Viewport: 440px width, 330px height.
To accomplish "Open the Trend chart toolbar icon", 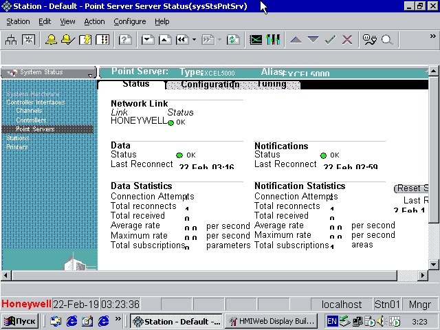I will [256, 40].
